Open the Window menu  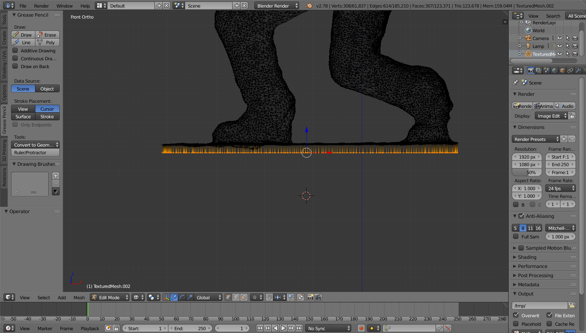pyautogui.click(x=64, y=6)
